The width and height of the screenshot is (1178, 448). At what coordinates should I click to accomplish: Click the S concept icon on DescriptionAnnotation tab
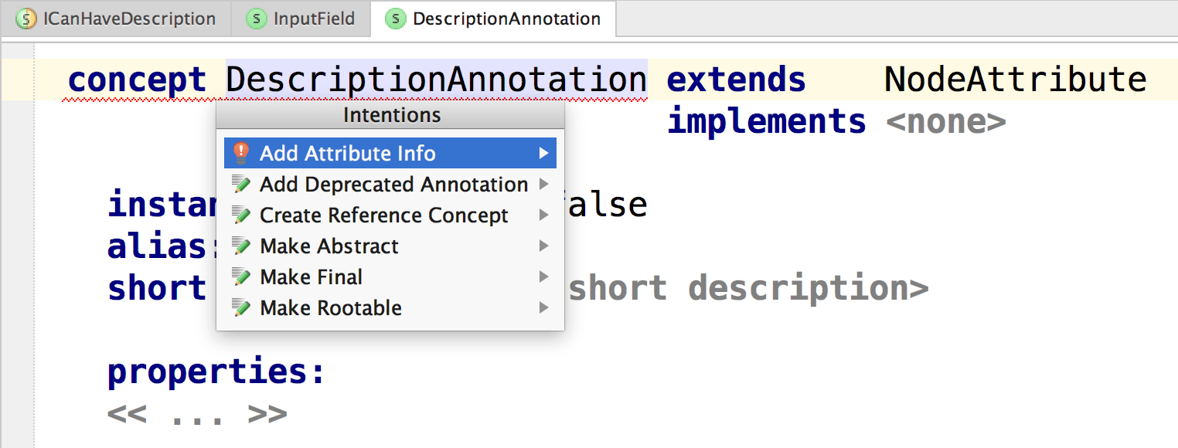396,19
